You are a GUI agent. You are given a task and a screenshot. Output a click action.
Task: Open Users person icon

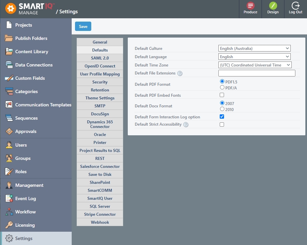click(9, 145)
